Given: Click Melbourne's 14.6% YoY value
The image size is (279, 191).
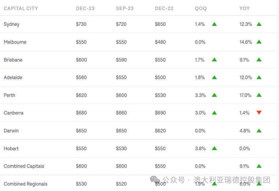Looking at the screenshot, I should click(x=246, y=42).
